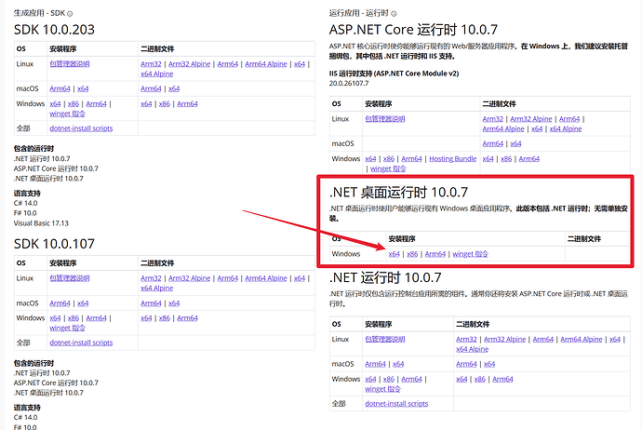Download SDK 10.0.203 macOS x64 binary
Viewport: 642px width, 430px height.
pos(174,88)
